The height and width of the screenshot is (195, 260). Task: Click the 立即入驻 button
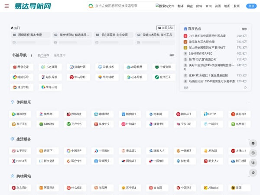[166, 27]
